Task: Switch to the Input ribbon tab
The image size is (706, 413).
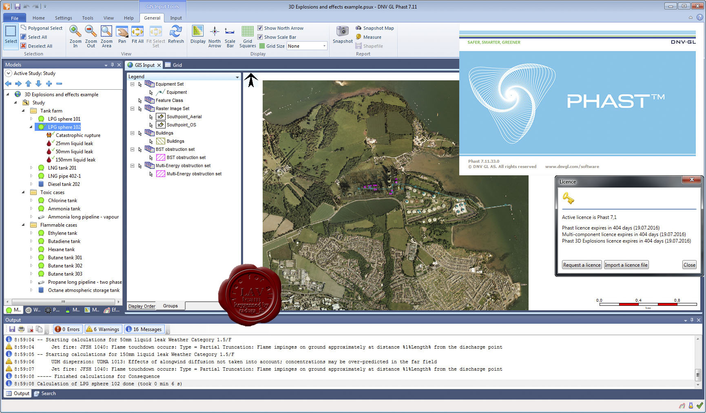Action: coord(176,18)
